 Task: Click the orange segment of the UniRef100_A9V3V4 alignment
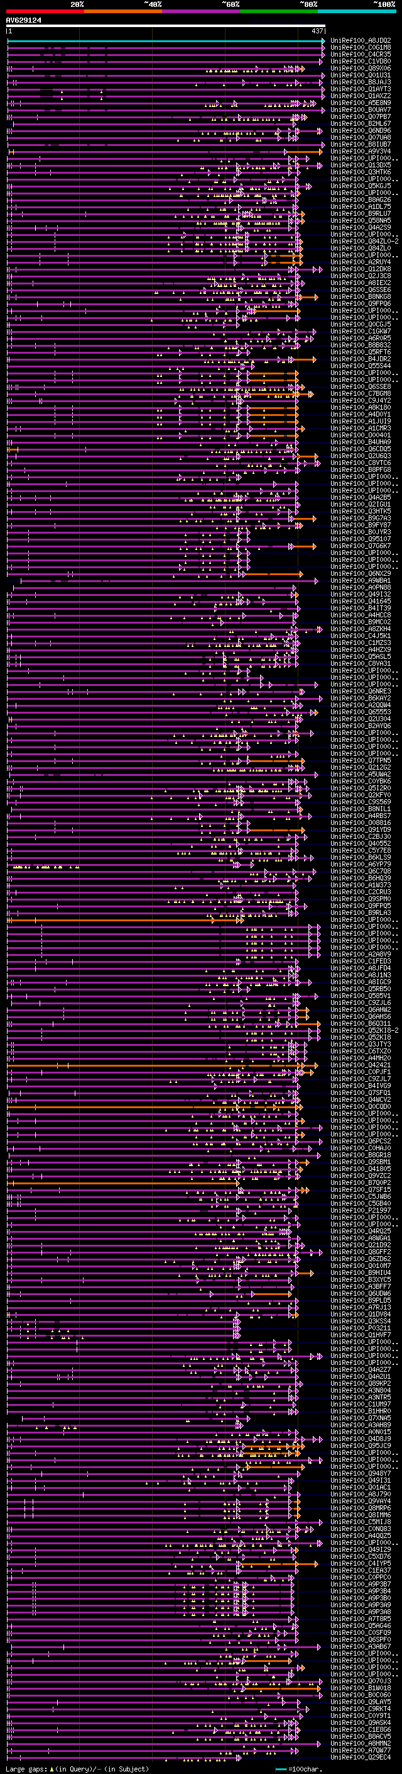click(305, 152)
